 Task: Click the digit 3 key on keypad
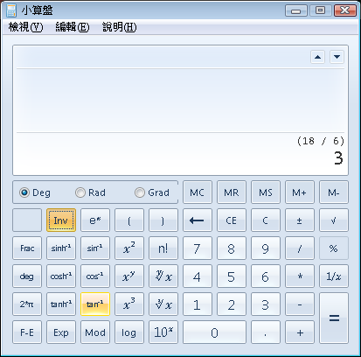click(x=266, y=304)
